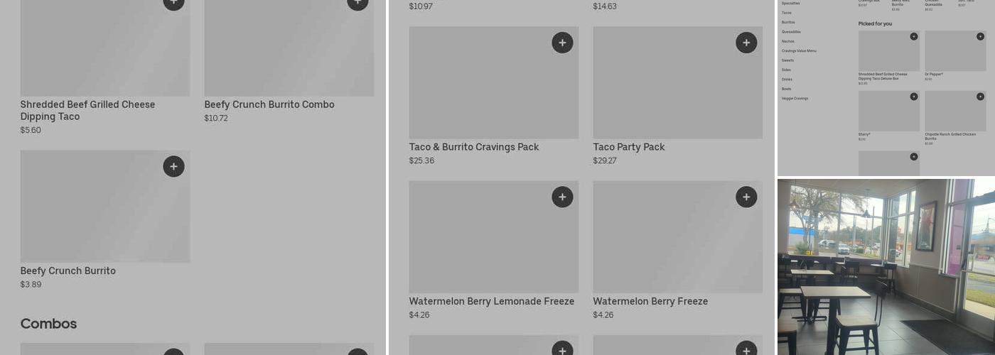Viewport: 995px width, 355px height.
Task: Select the Nachos sidebar category
Action: (788, 41)
